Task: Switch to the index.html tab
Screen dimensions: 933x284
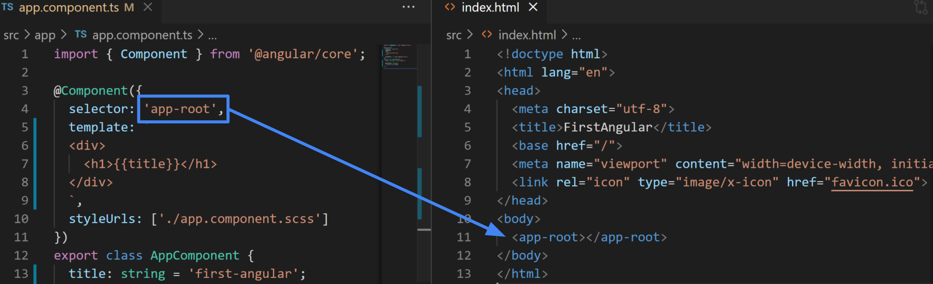Action: [x=490, y=7]
